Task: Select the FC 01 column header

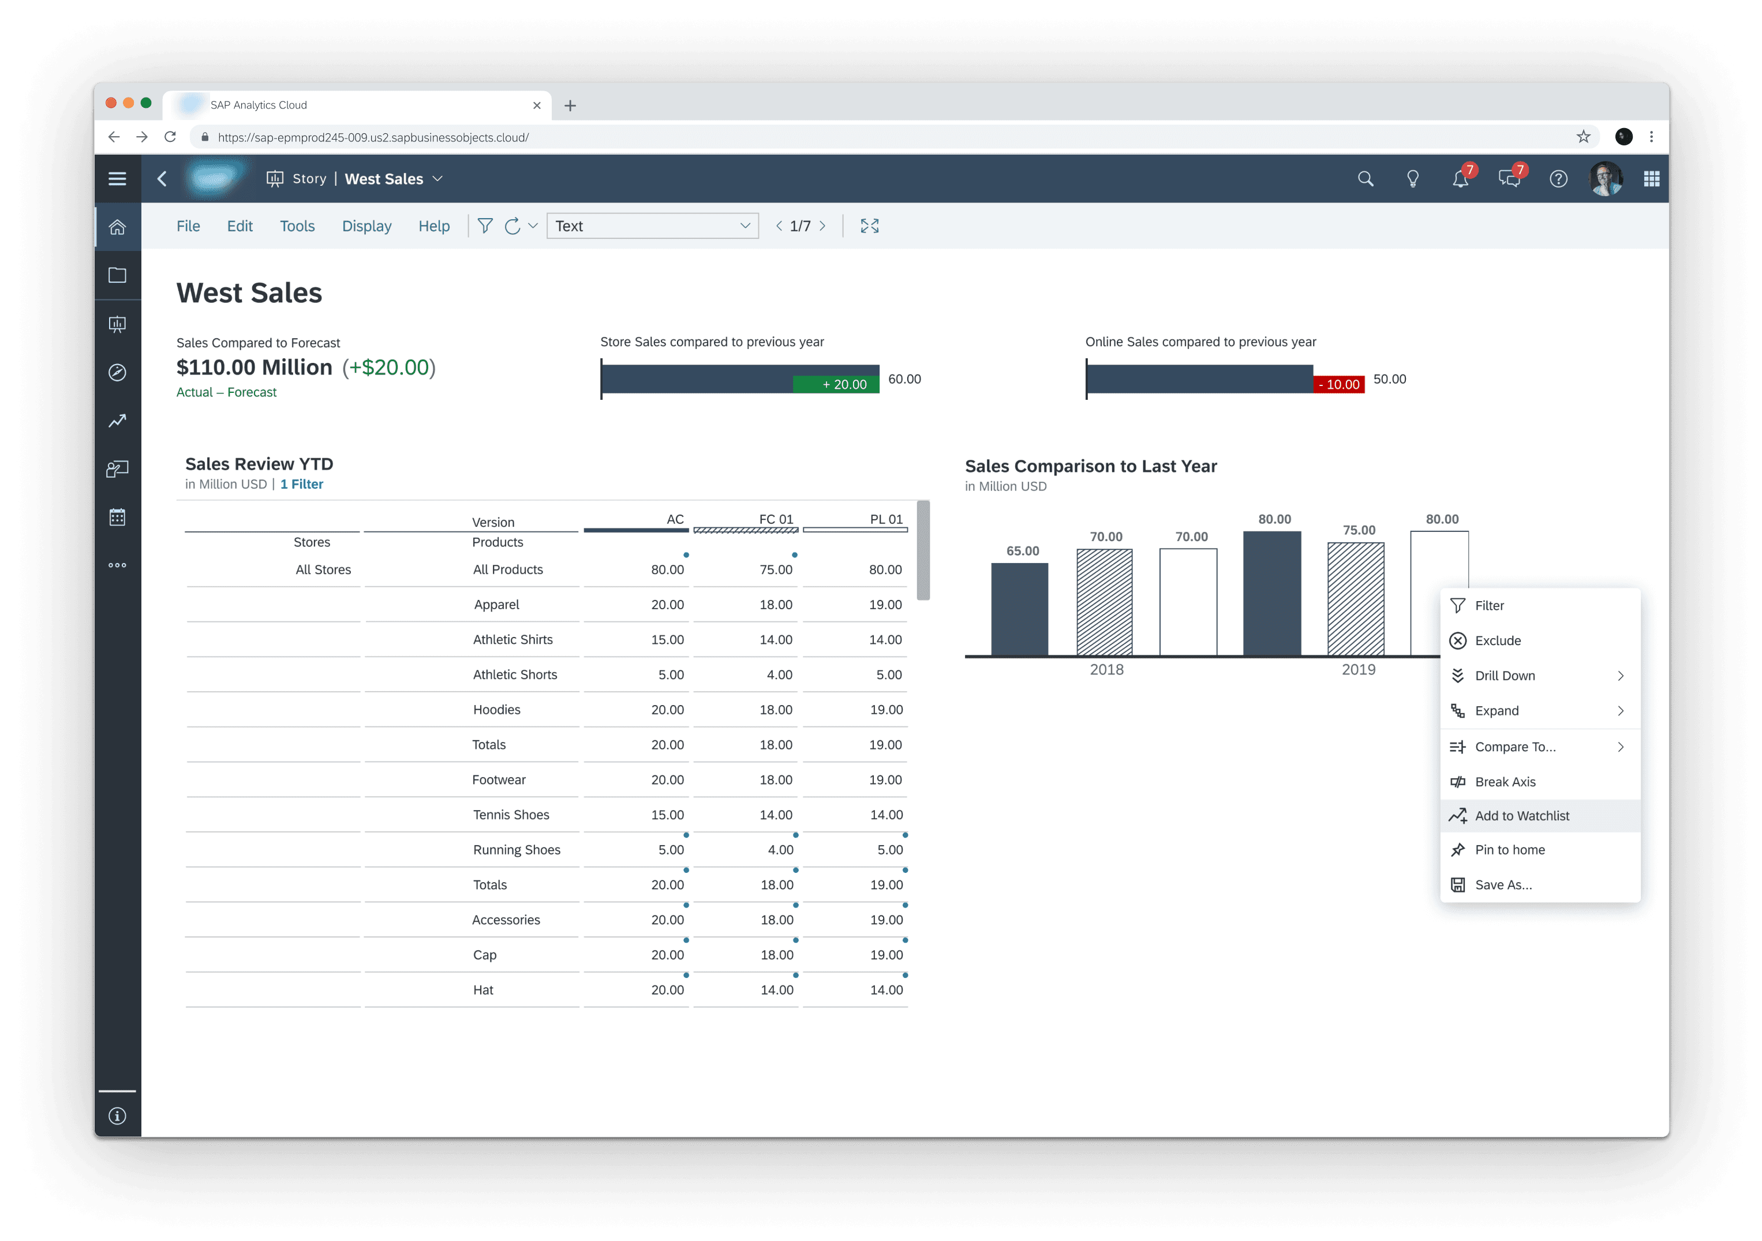Action: click(776, 519)
